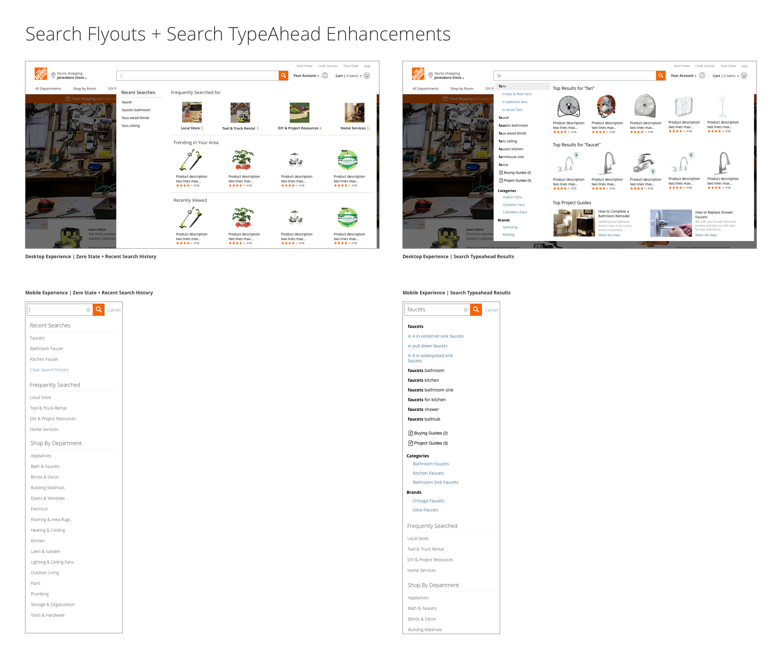Viewport: 778px width, 658px height.
Task: Click Project Guides (5) in desktop typeahead list
Action: click(517, 180)
